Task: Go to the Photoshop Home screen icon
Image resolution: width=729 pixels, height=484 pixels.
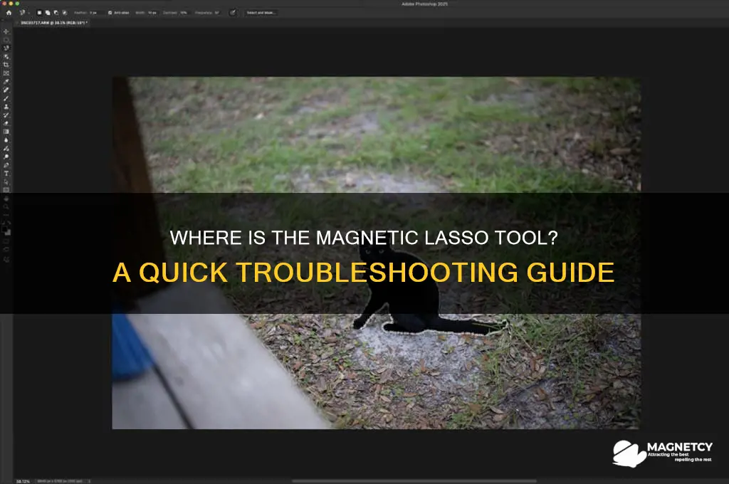Action: pos(9,13)
